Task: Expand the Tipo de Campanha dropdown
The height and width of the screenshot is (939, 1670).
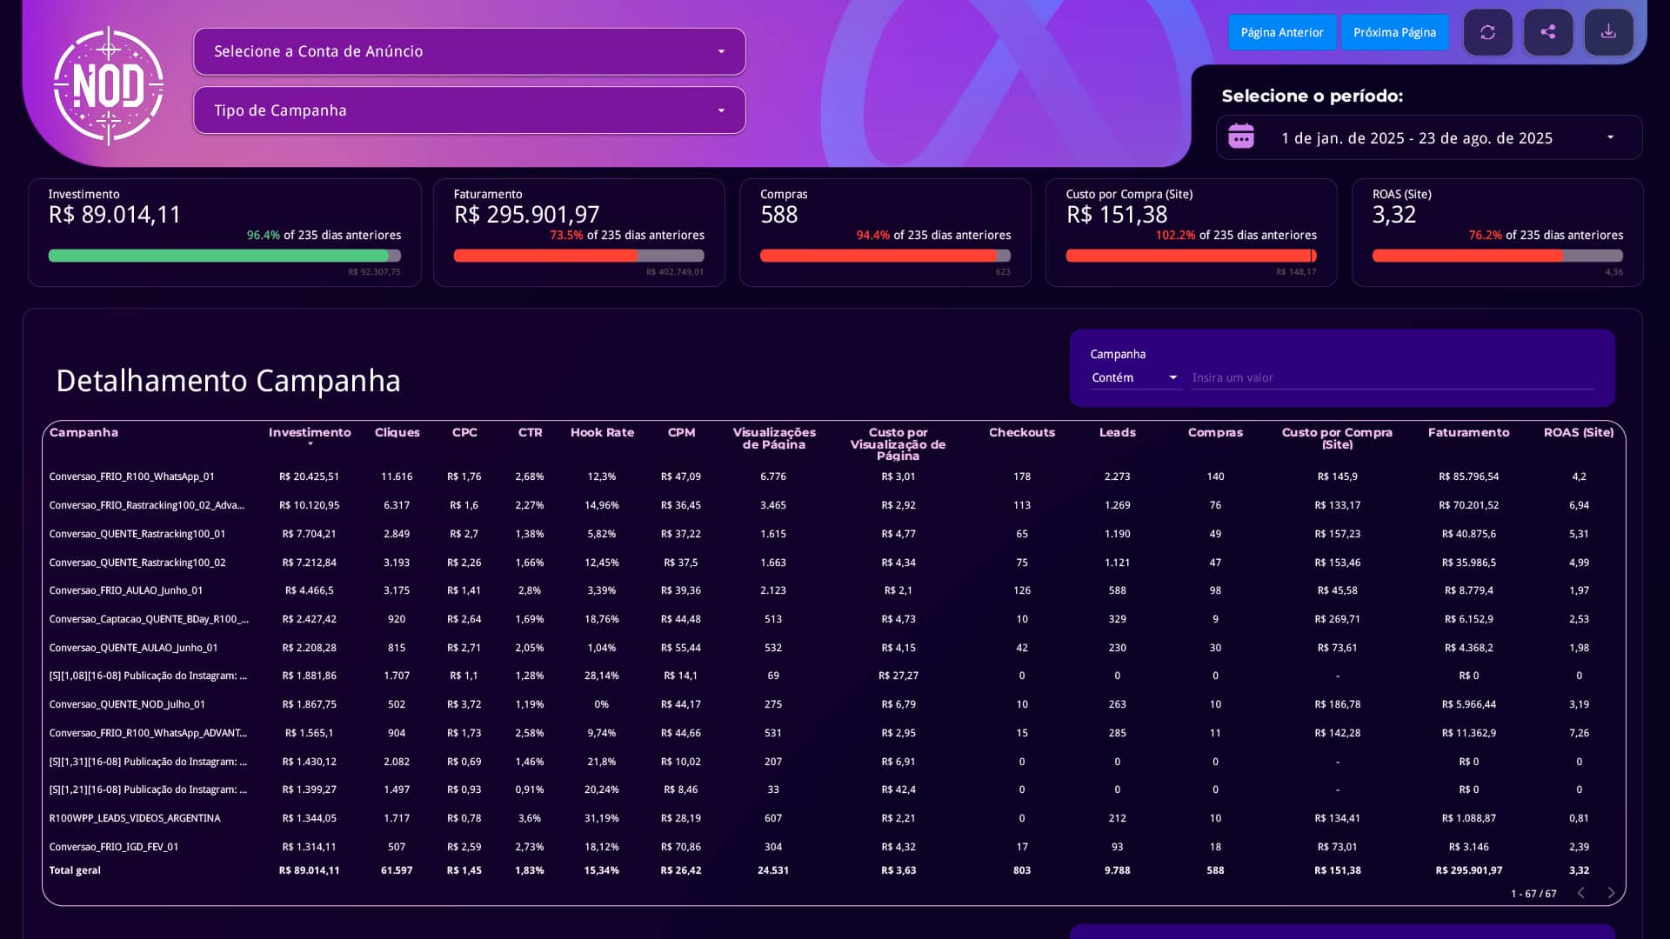Action: [470, 110]
